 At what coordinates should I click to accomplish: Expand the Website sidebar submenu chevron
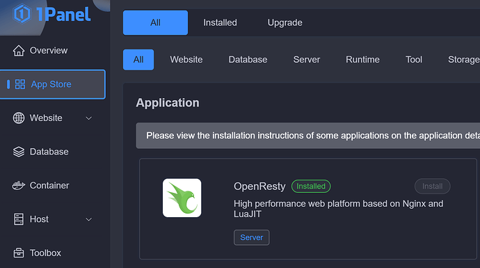89,118
